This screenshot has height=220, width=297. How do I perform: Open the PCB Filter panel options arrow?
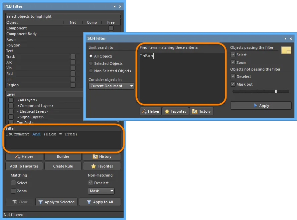(115, 6)
